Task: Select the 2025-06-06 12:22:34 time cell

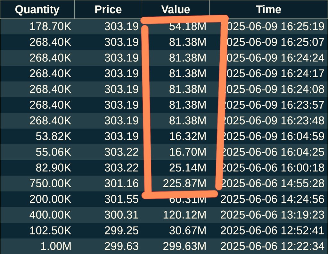Action: (272, 246)
